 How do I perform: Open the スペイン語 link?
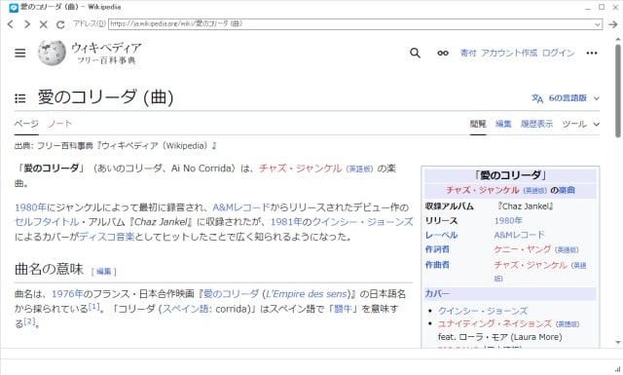tap(185, 309)
